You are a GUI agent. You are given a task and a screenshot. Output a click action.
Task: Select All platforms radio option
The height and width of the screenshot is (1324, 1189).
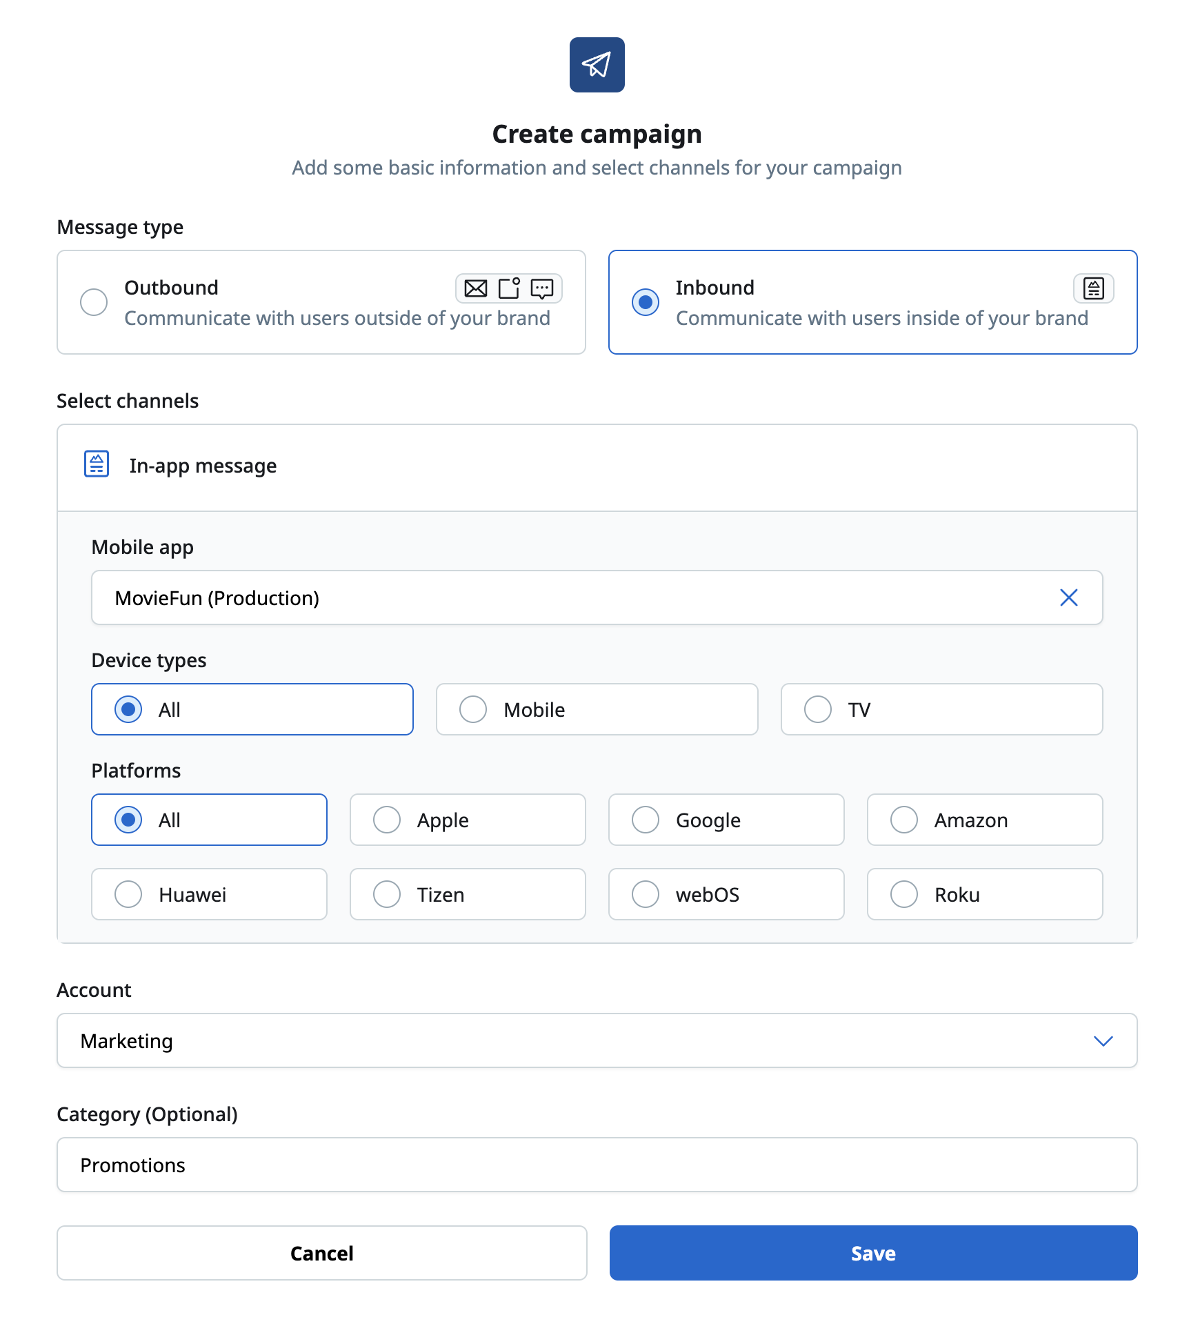click(209, 820)
